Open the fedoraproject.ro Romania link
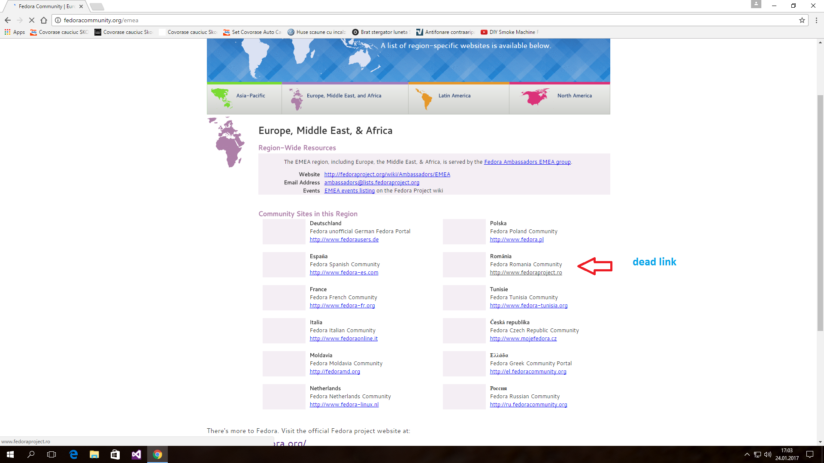 (526, 273)
